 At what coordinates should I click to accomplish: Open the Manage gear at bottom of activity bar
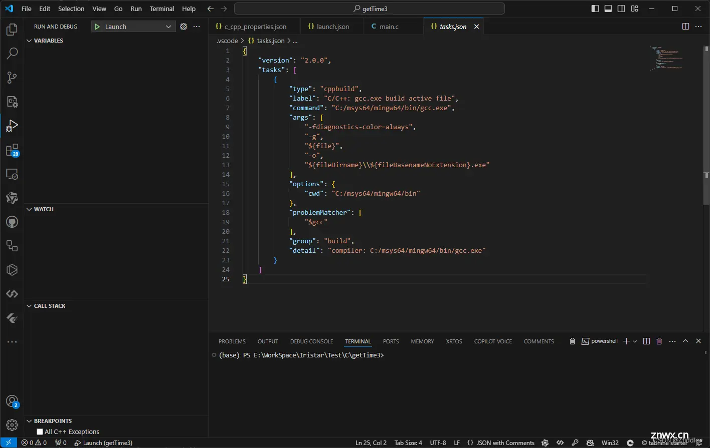click(12, 425)
